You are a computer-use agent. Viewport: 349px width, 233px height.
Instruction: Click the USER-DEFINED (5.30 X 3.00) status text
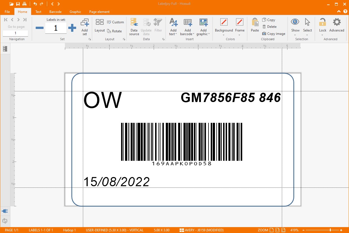click(x=115, y=230)
